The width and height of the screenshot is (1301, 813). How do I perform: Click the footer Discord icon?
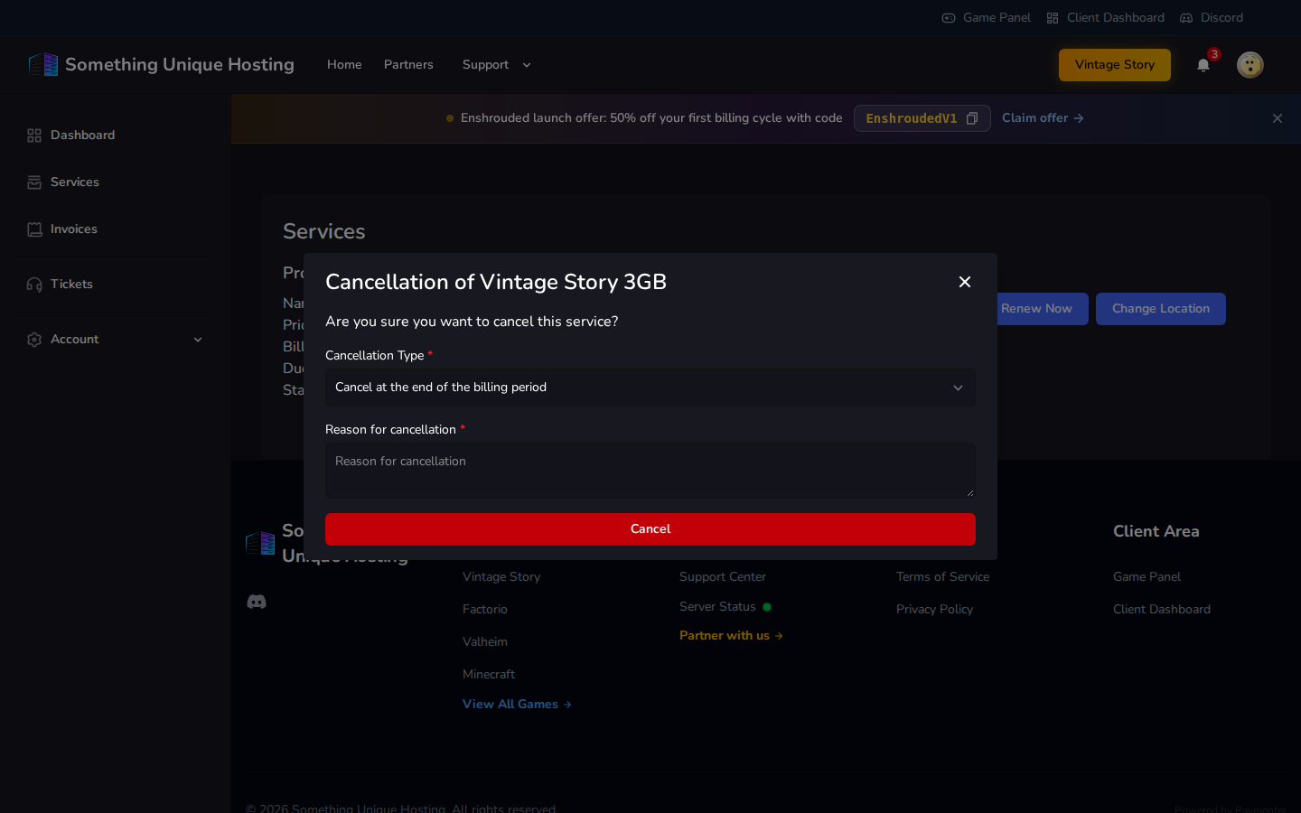[x=257, y=602]
